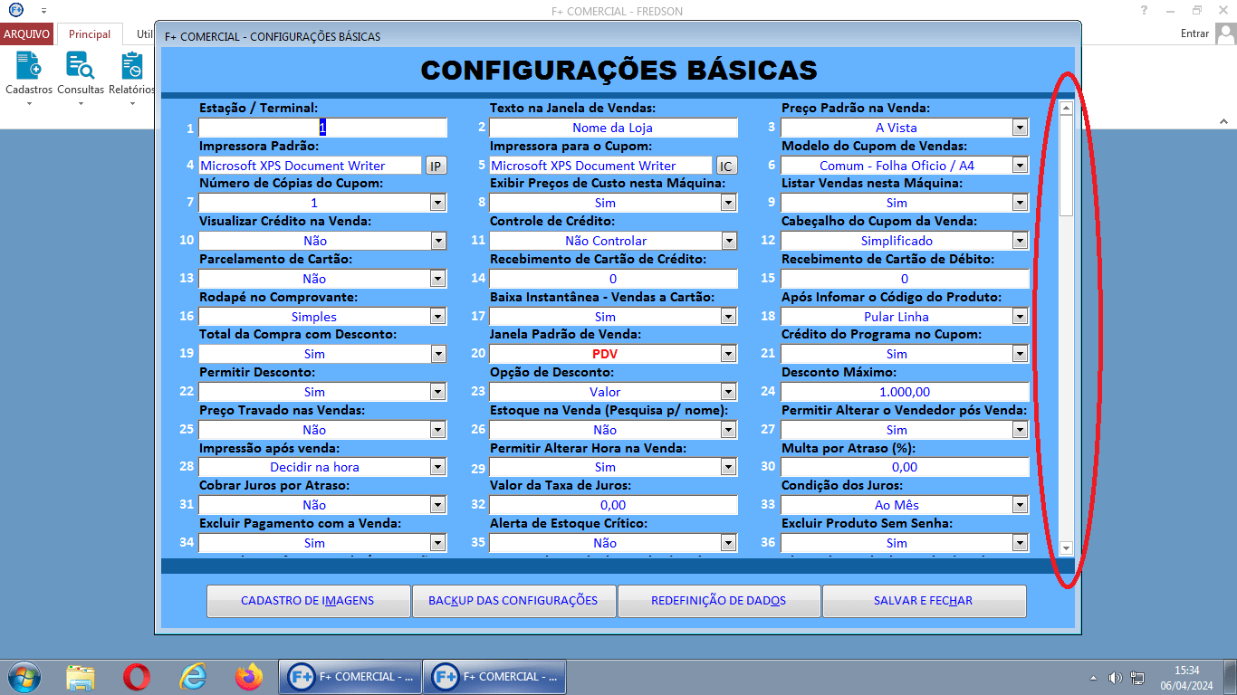The height and width of the screenshot is (695, 1237).
Task: Launch Firefox from taskbar
Action: click(x=248, y=676)
